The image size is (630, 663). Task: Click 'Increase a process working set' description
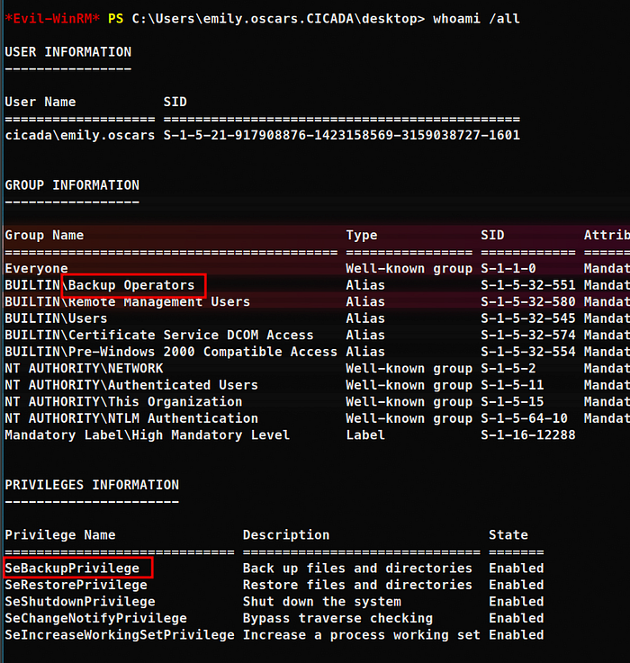click(x=362, y=635)
